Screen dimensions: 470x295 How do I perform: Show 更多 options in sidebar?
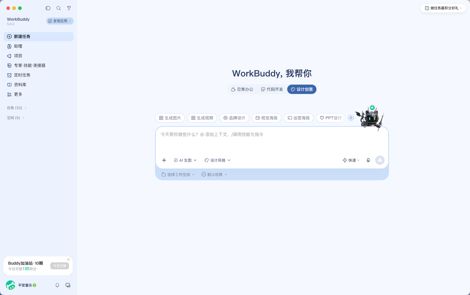pyautogui.click(x=39, y=94)
